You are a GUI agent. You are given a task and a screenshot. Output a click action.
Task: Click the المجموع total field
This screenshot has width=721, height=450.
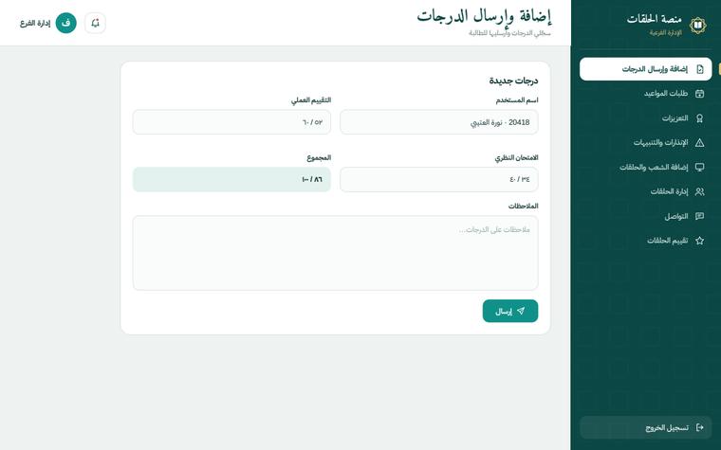pos(231,180)
